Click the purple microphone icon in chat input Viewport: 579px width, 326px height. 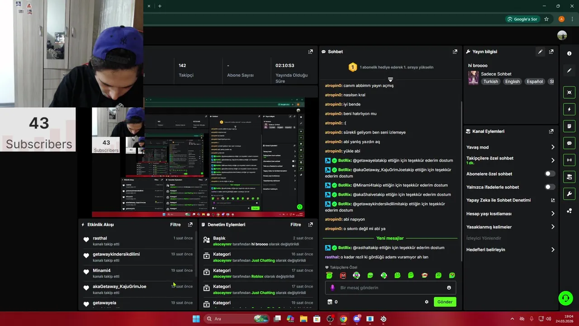click(x=332, y=288)
